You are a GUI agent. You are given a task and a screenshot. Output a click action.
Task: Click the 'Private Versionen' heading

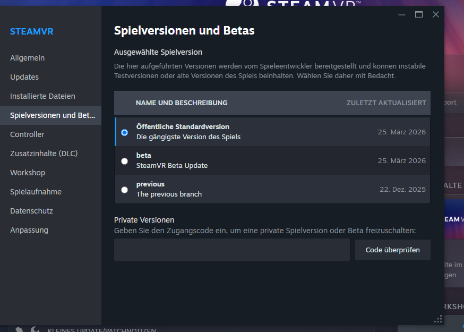[x=144, y=220]
